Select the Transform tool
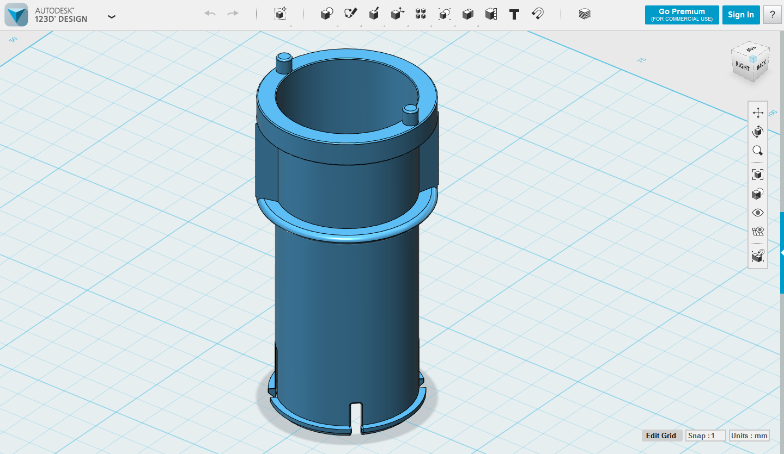 [x=280, y=15]
